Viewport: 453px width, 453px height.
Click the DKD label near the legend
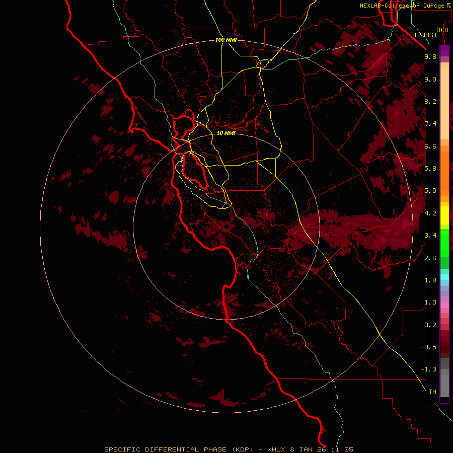(x=442, y=30)
